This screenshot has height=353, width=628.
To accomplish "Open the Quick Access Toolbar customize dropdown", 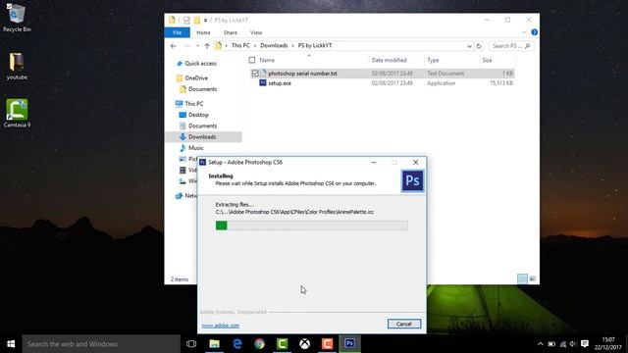I will tap(205, 20).
